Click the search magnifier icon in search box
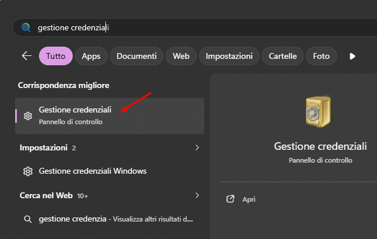This screenshot has height=239, width=377. pyautogui.click(x=26, y=27)
